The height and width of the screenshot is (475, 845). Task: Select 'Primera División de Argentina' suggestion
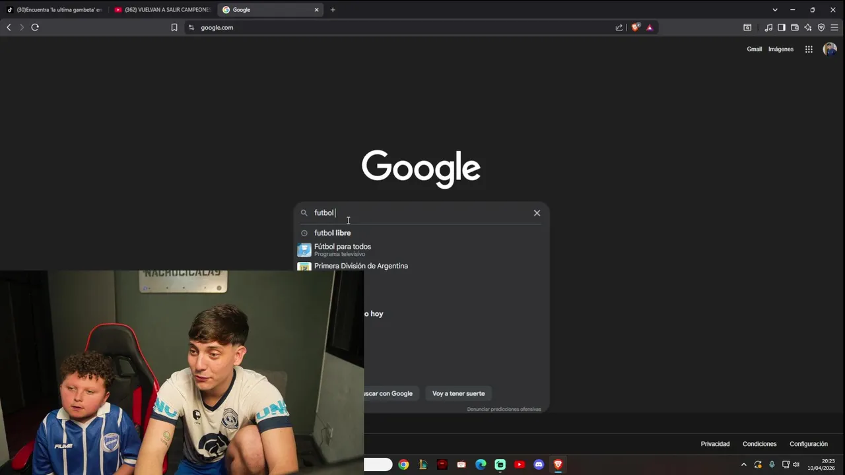(421, 266)
